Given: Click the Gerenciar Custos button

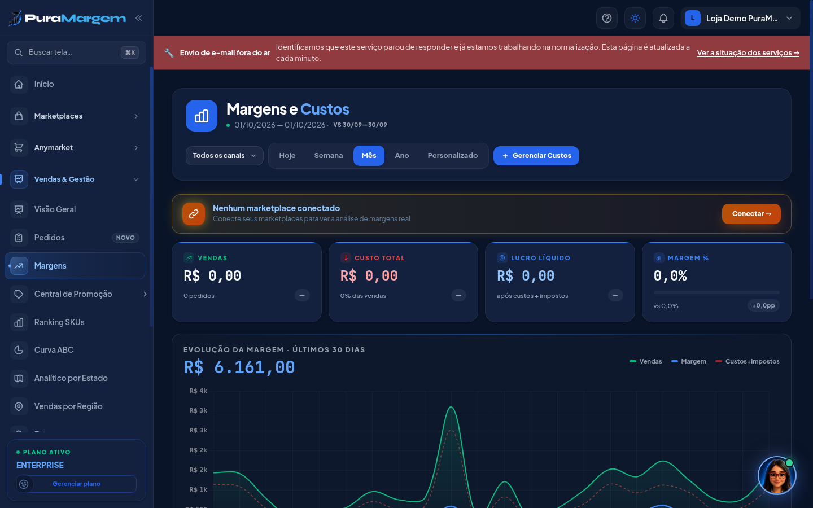Looking at the screenshot, I should pos(536,156).
